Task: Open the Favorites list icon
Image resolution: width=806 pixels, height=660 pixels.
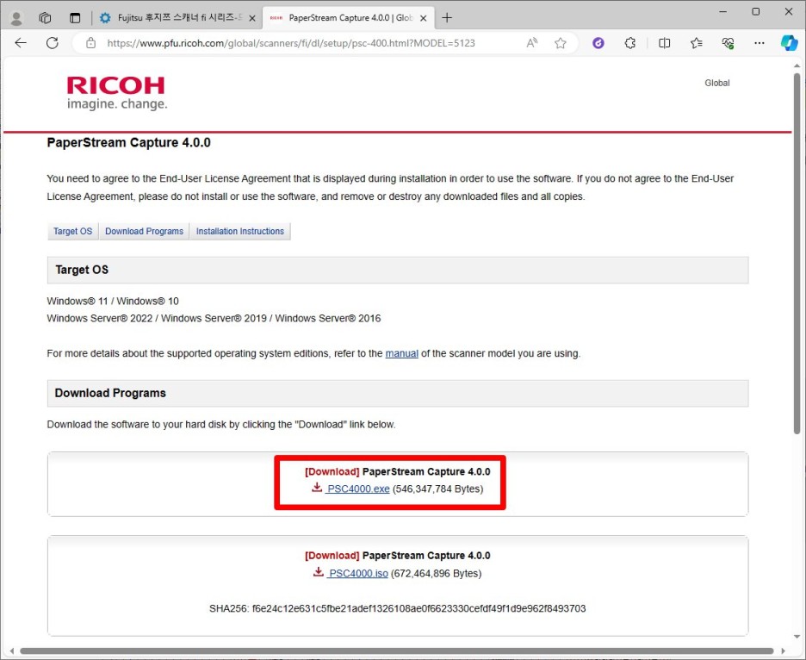Action: point(697,43)
